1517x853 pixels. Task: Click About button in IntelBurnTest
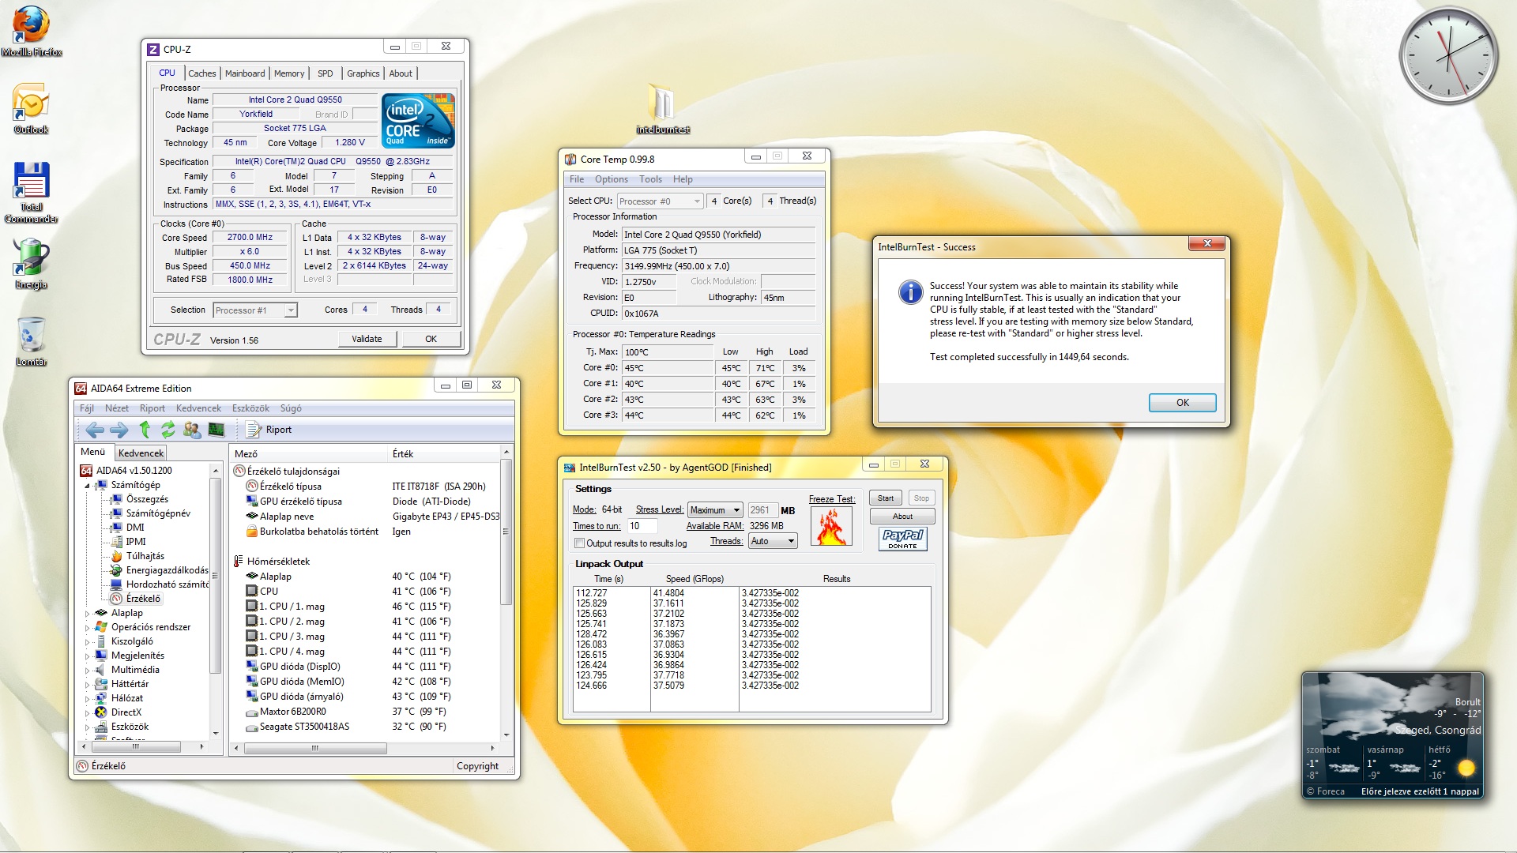pyautogui.click(x=902, y=517)
